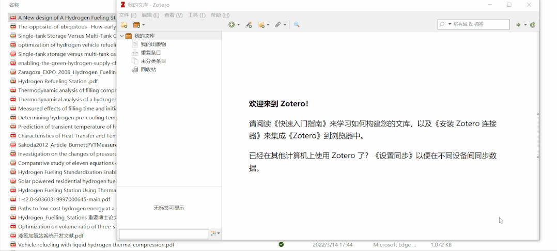Click PDF icon of The-opposite-of-ubiquitous file
557x251 pixels.
(13, 27)
